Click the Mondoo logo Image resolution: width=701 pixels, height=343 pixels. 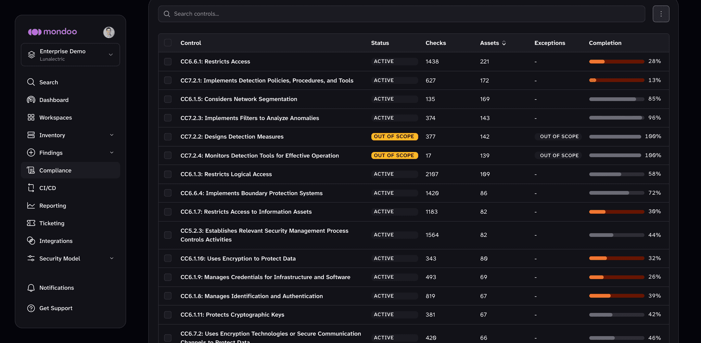pos(52,32)
